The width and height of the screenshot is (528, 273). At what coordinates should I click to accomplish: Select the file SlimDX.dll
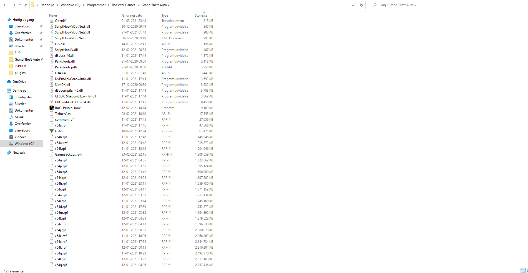62,85
